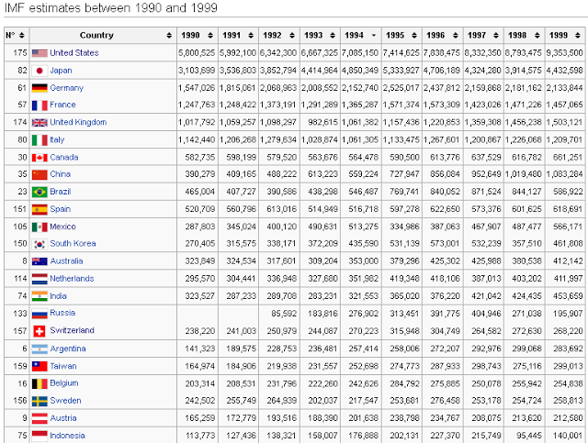Select the Indonesia link

[67, 436]
